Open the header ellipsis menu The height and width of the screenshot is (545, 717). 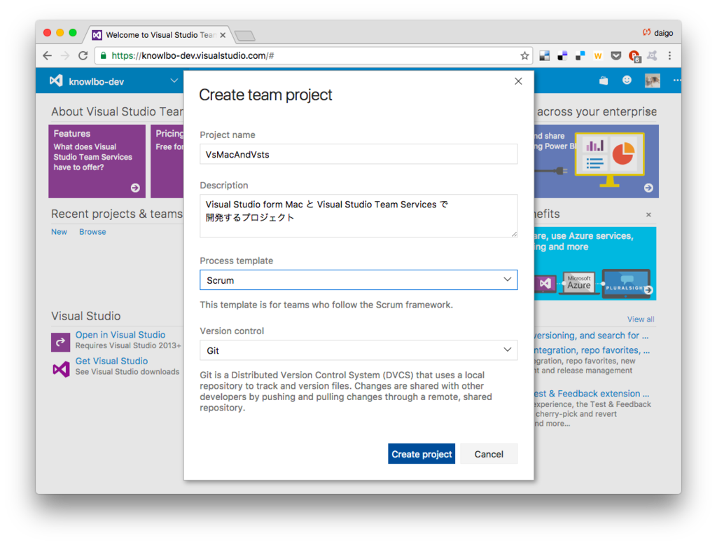coord(677,81)
